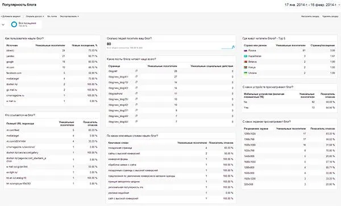The width and height of the screenshot is (341, 206).
Task: Expand the segment panel chevron
Action: point(3,24)
